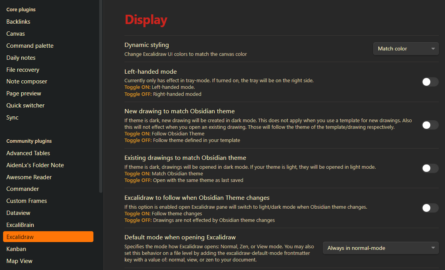Select Page preview in the sidebar
Screen dimensions: 445x270
click(x=24, y=93)
